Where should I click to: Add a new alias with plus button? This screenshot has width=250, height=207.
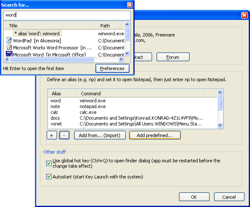52,135
